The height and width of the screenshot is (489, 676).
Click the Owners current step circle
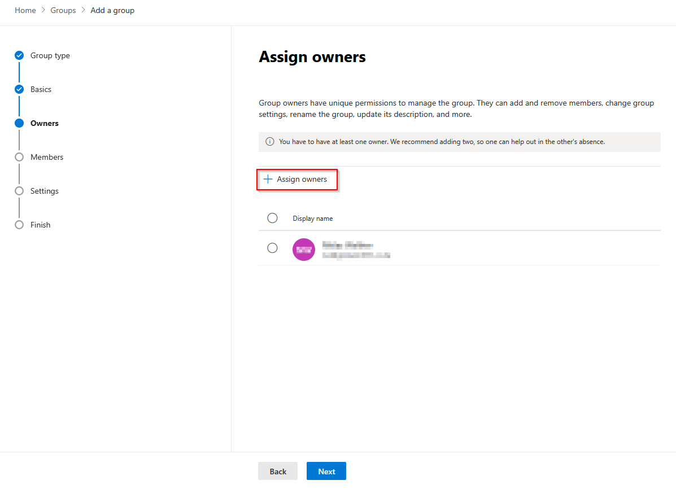point(19,123)
